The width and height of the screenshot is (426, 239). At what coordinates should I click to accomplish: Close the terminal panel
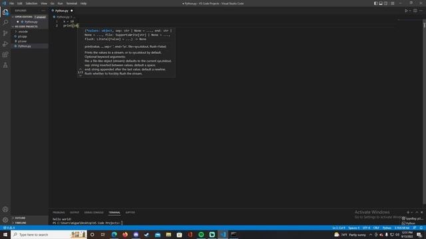[421, 212]
